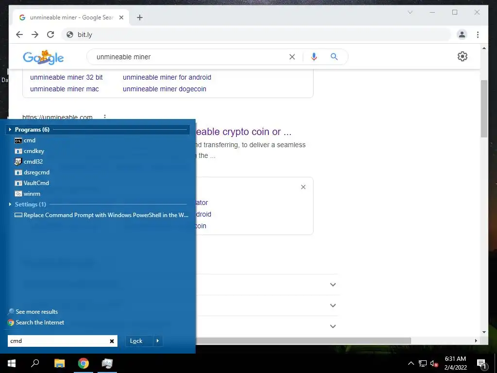
Task: Open a new Chrome tab
Action: pyautogui.click(x=140, y=17)
